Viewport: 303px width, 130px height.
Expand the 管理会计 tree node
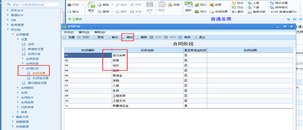click(8, 15)
